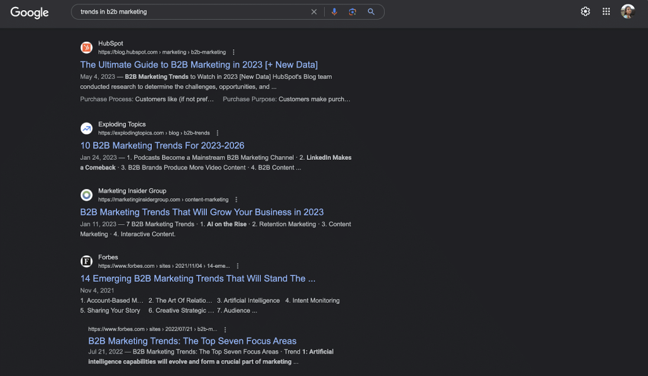
Task: Click the Marketing Insider Group favicon
Action: coord(86,195)
